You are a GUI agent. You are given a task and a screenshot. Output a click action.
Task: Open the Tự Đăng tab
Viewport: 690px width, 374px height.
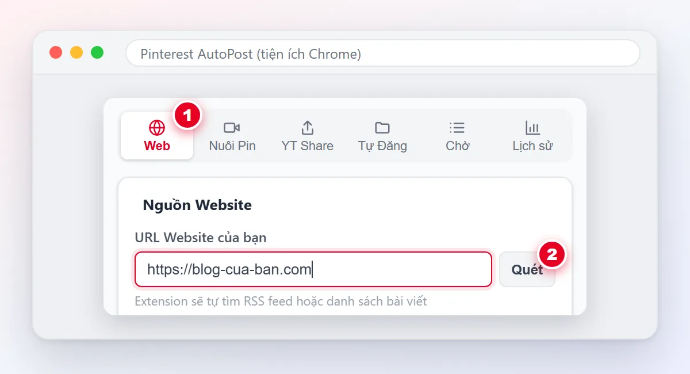382,136
